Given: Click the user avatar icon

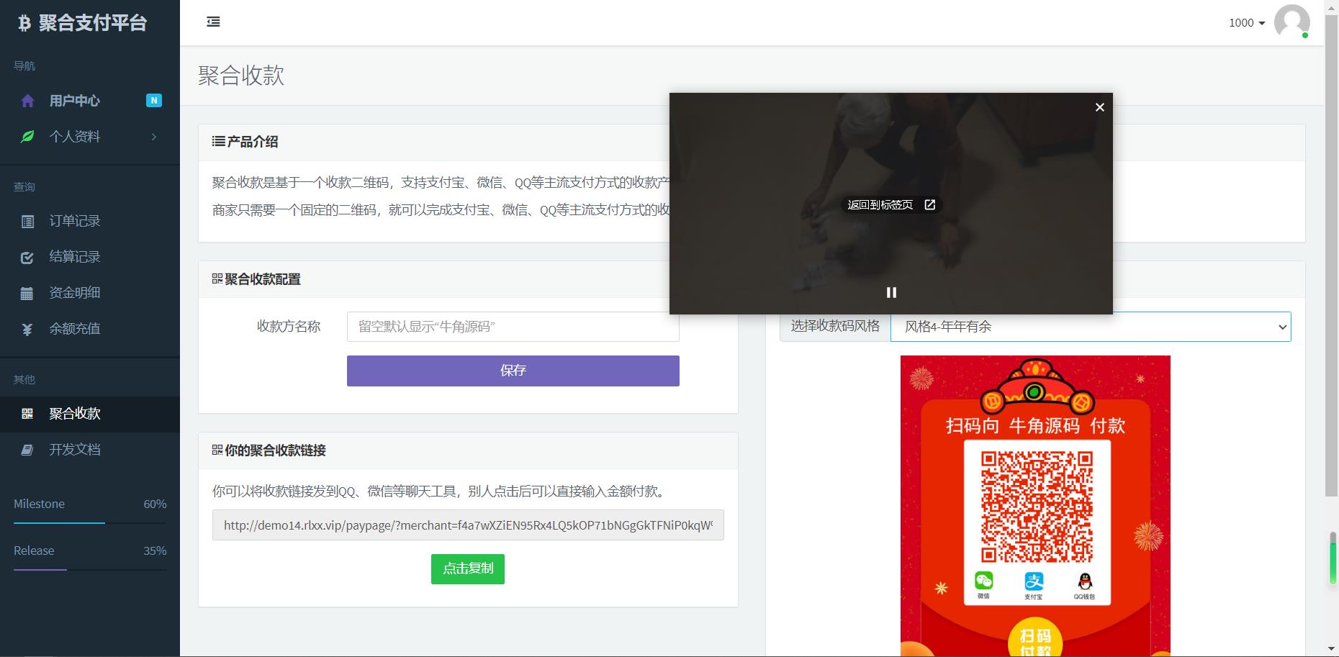Looking at the screenshot, I should click(x=1291, y=22).
